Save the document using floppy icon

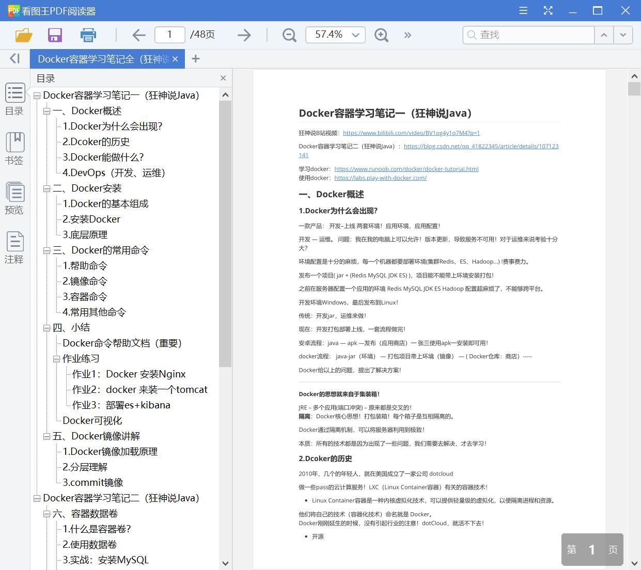pos(55,35)
